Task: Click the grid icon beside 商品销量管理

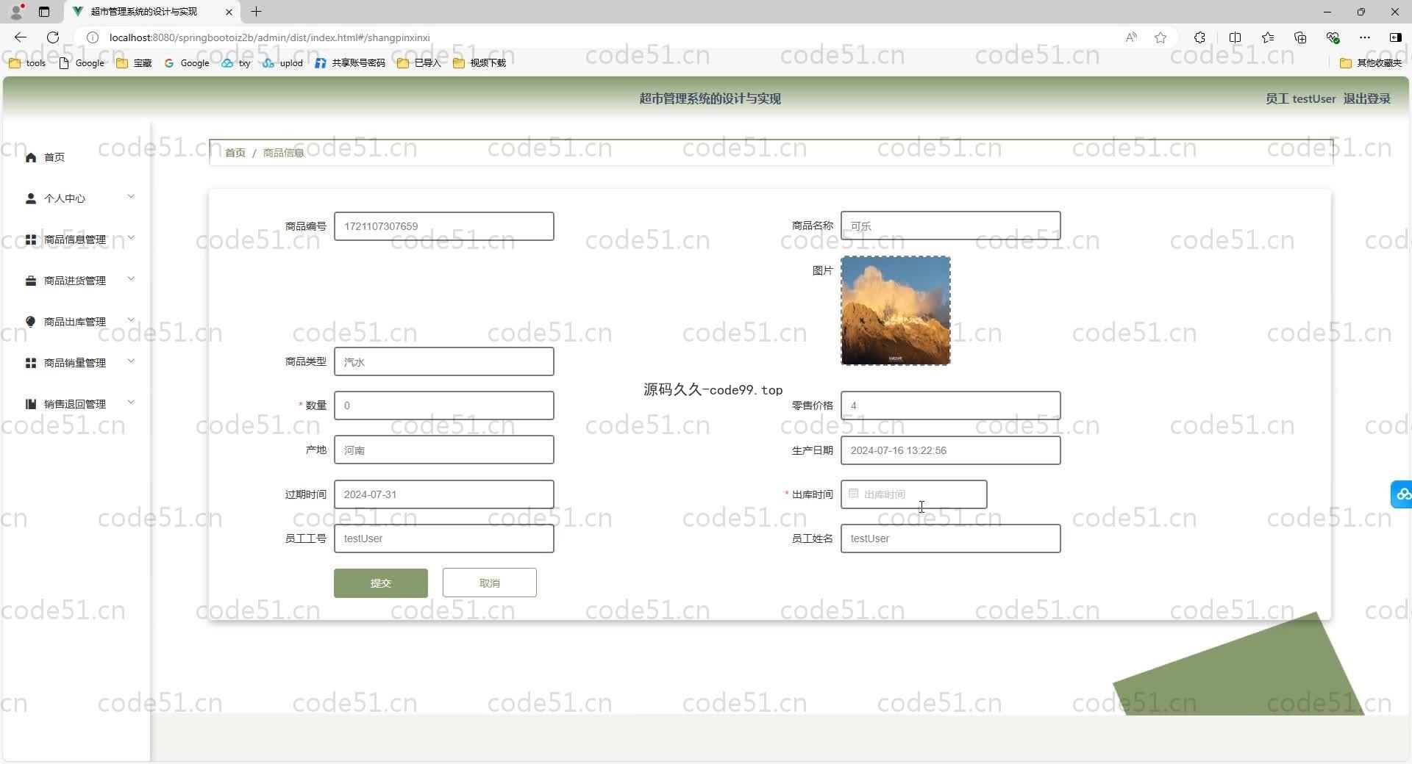Action: tap(31, 363)
